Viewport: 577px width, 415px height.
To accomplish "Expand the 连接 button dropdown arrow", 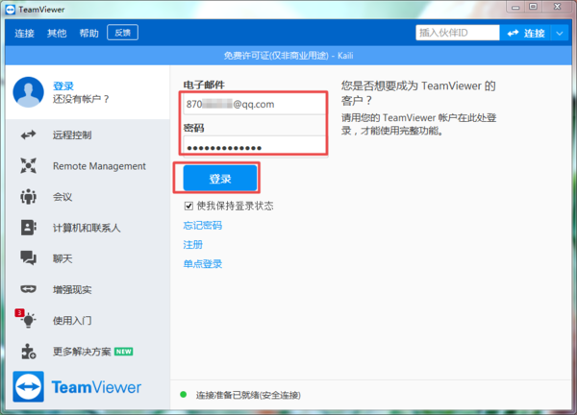I will pos(562,33).
